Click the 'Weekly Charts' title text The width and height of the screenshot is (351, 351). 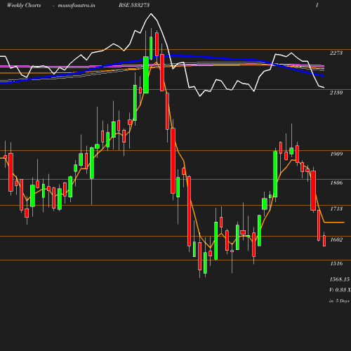pyautogui.click(x=24, y=6)
